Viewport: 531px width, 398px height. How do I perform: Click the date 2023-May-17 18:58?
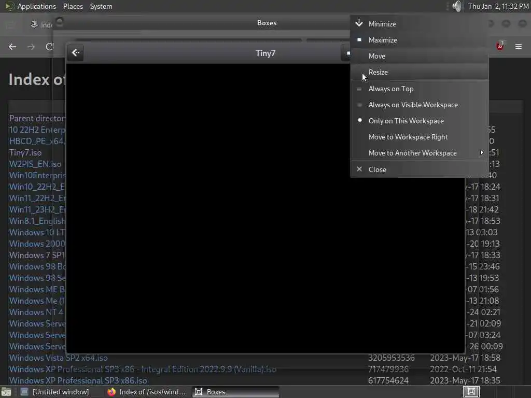[465, 358]
